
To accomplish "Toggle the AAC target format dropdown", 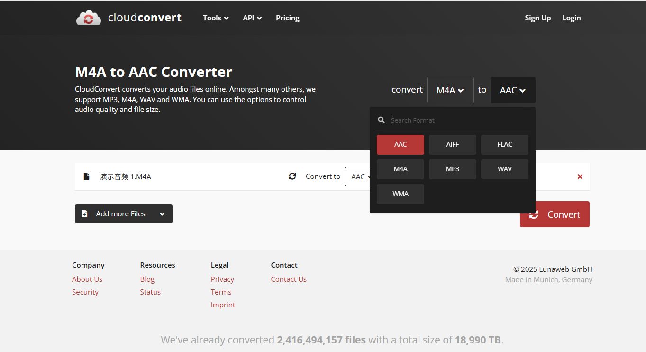I will point(513,90).
